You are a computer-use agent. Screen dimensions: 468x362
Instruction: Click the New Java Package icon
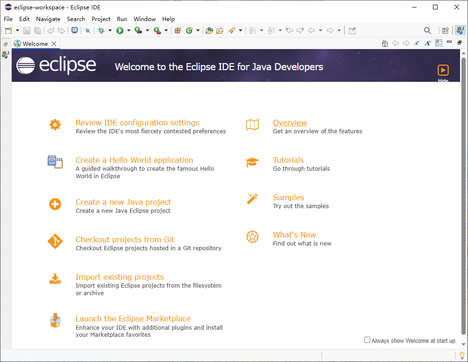[178, 30]
